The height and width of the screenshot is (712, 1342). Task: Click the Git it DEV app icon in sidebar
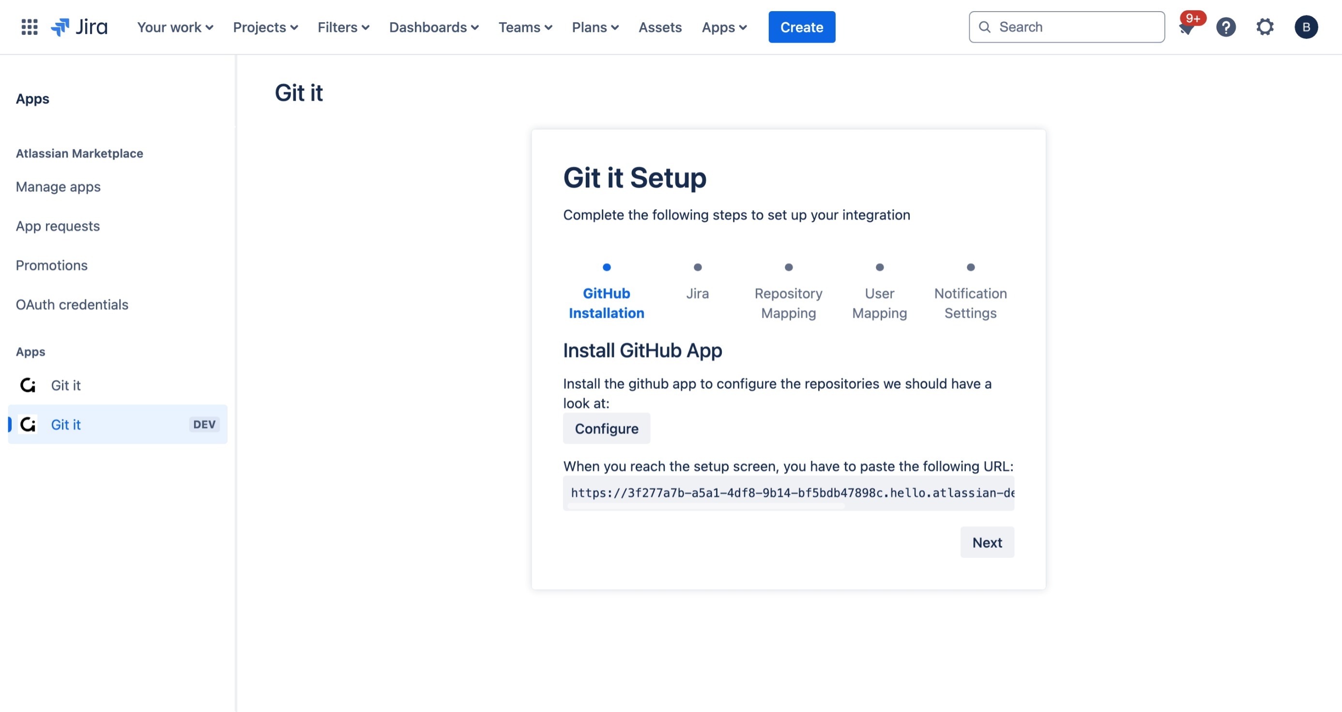click(28, 424)
